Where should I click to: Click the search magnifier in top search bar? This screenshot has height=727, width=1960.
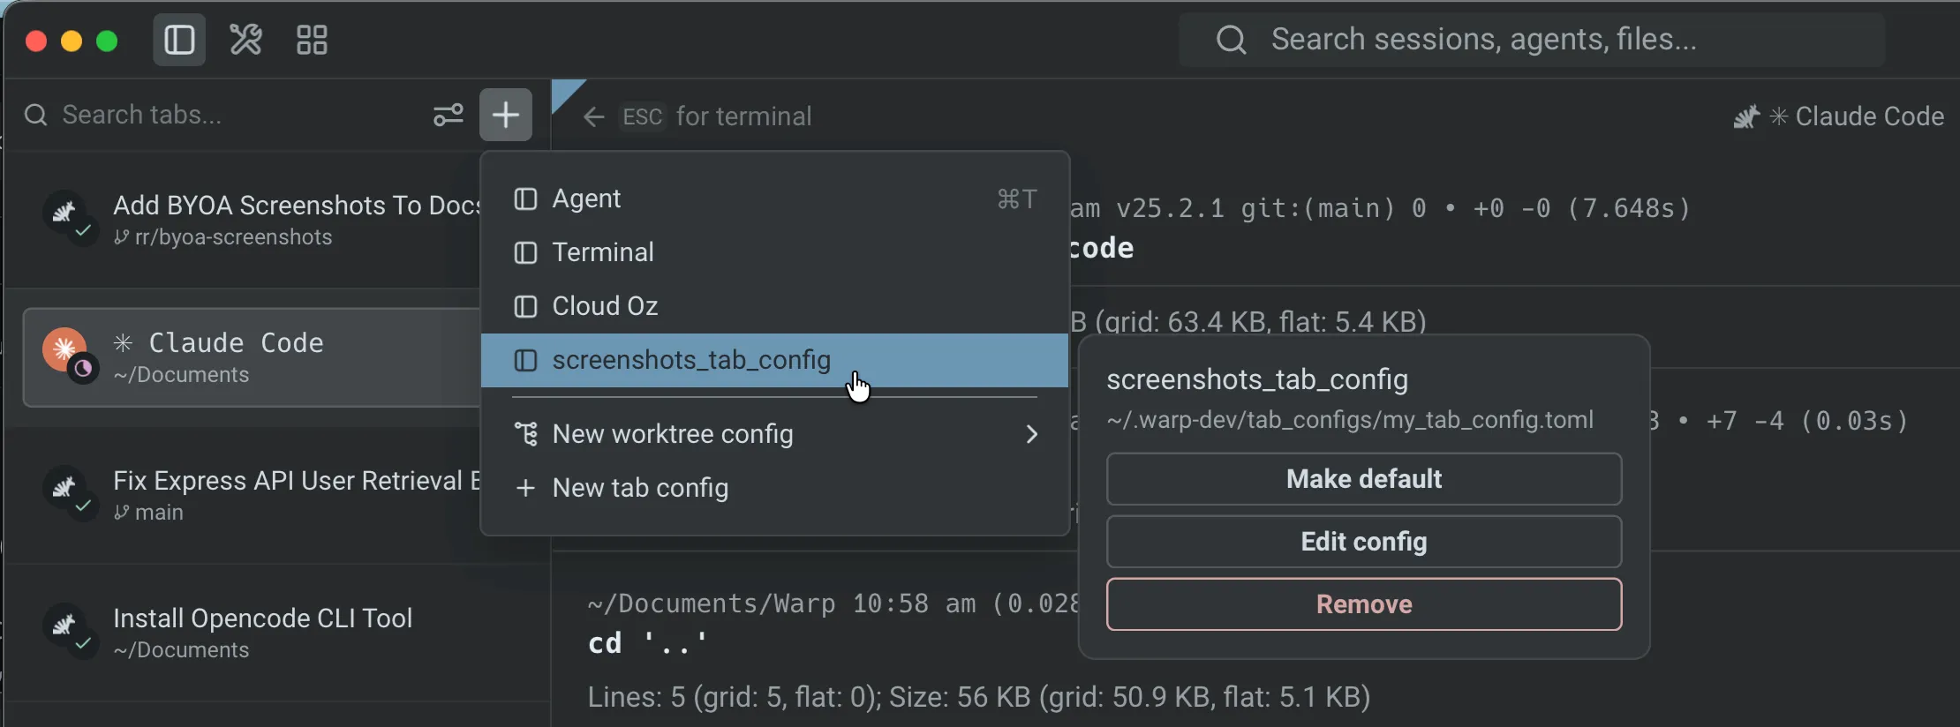1232,40
